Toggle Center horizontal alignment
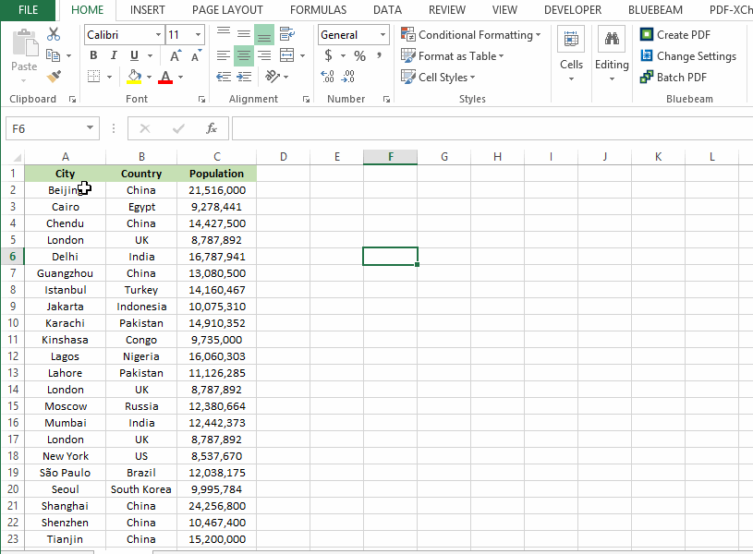 (244, 55)
